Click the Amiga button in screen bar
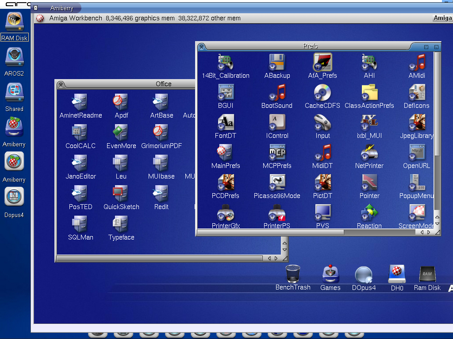The image size is (453, 339). click(442, 18)
